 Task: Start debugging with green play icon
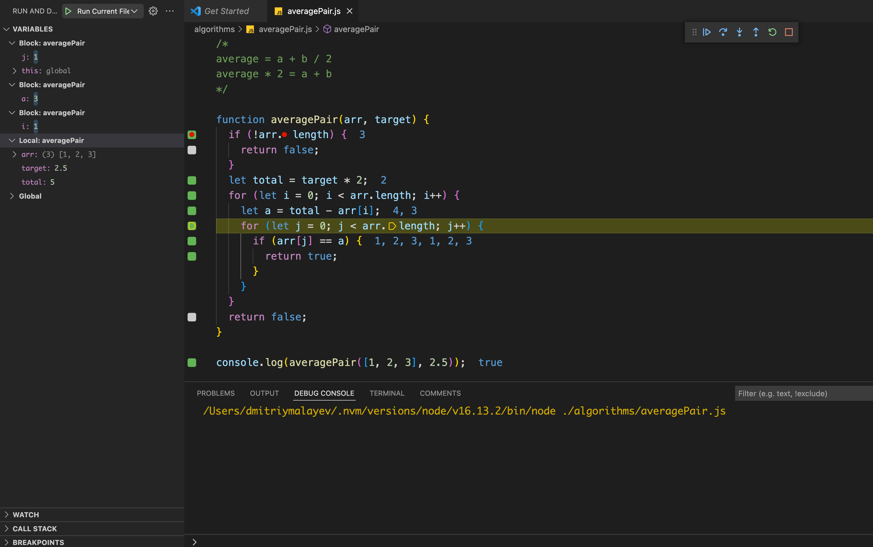(x=68, y=11)
